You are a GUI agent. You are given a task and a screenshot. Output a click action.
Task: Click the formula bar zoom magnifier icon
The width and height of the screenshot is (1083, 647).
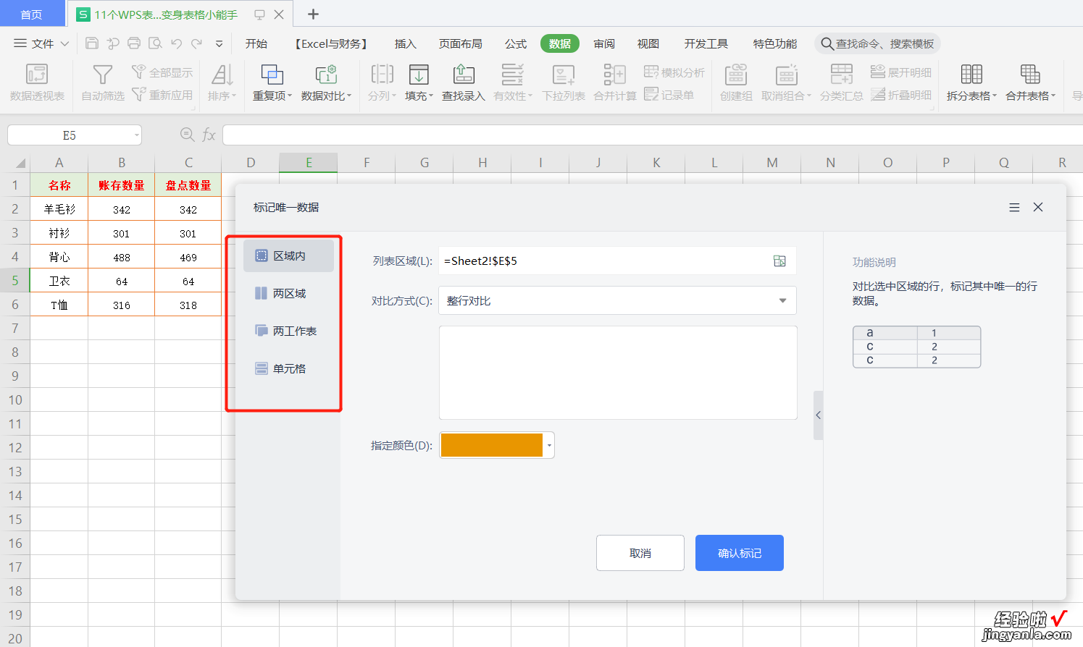[x=187, y=135]
